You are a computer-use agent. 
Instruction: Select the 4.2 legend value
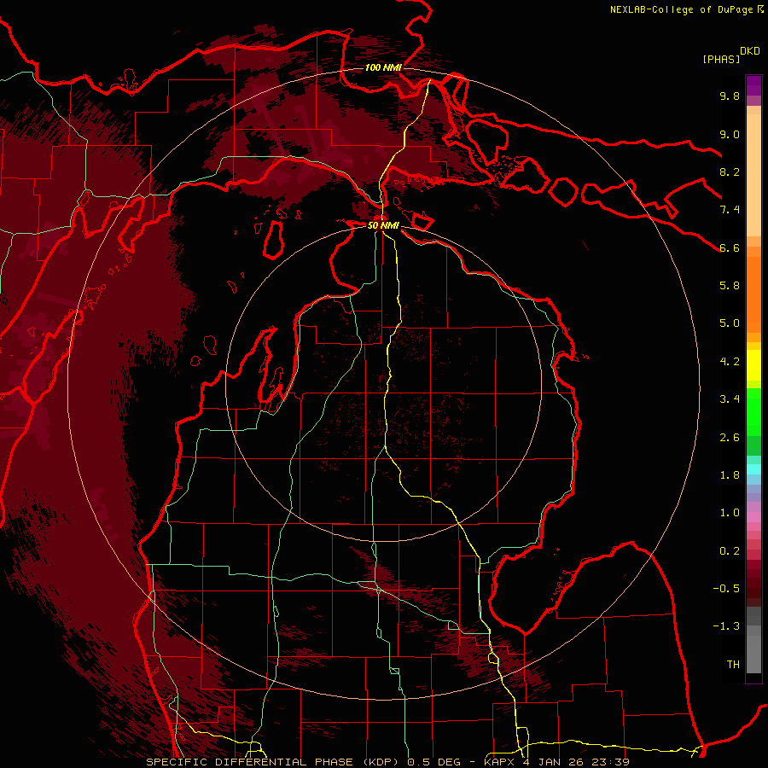click(x=730, y=362)
